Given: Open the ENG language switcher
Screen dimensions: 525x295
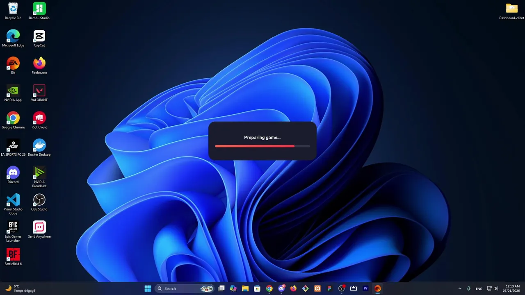Looking at the screenshot, I should (x=479, y=288).
